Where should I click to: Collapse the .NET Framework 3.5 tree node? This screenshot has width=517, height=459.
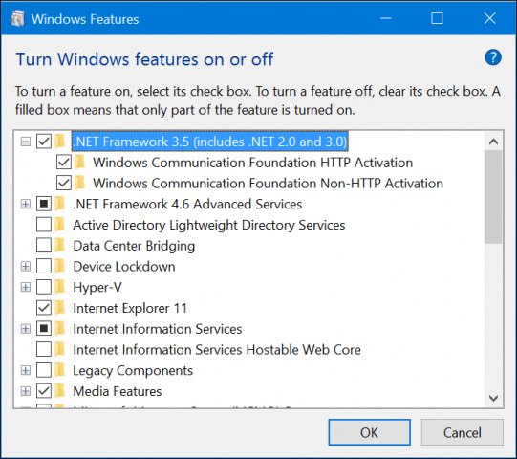(x=26, y=142)
